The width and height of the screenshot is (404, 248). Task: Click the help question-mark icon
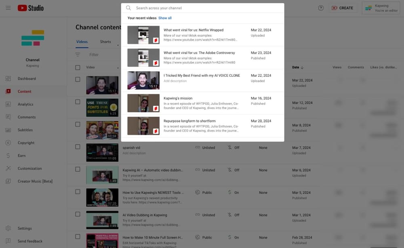coord(321,8)
